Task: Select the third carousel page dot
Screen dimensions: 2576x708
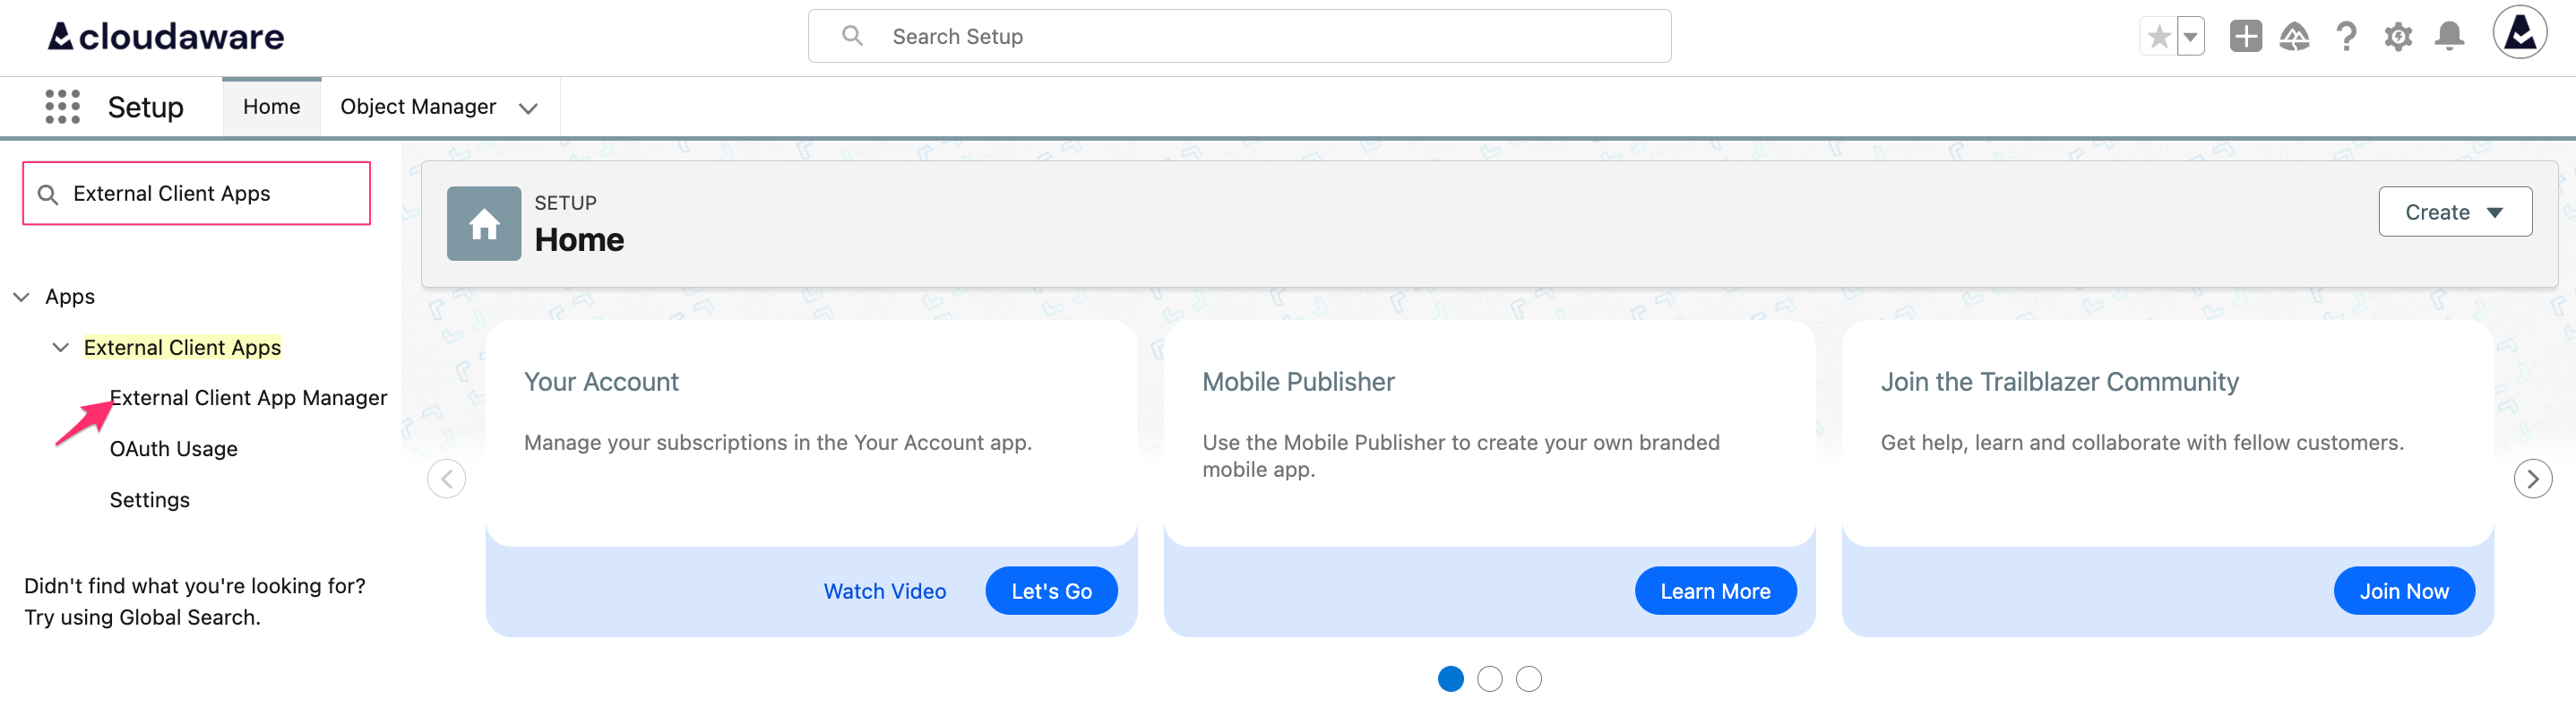Action: (1528, 679)
